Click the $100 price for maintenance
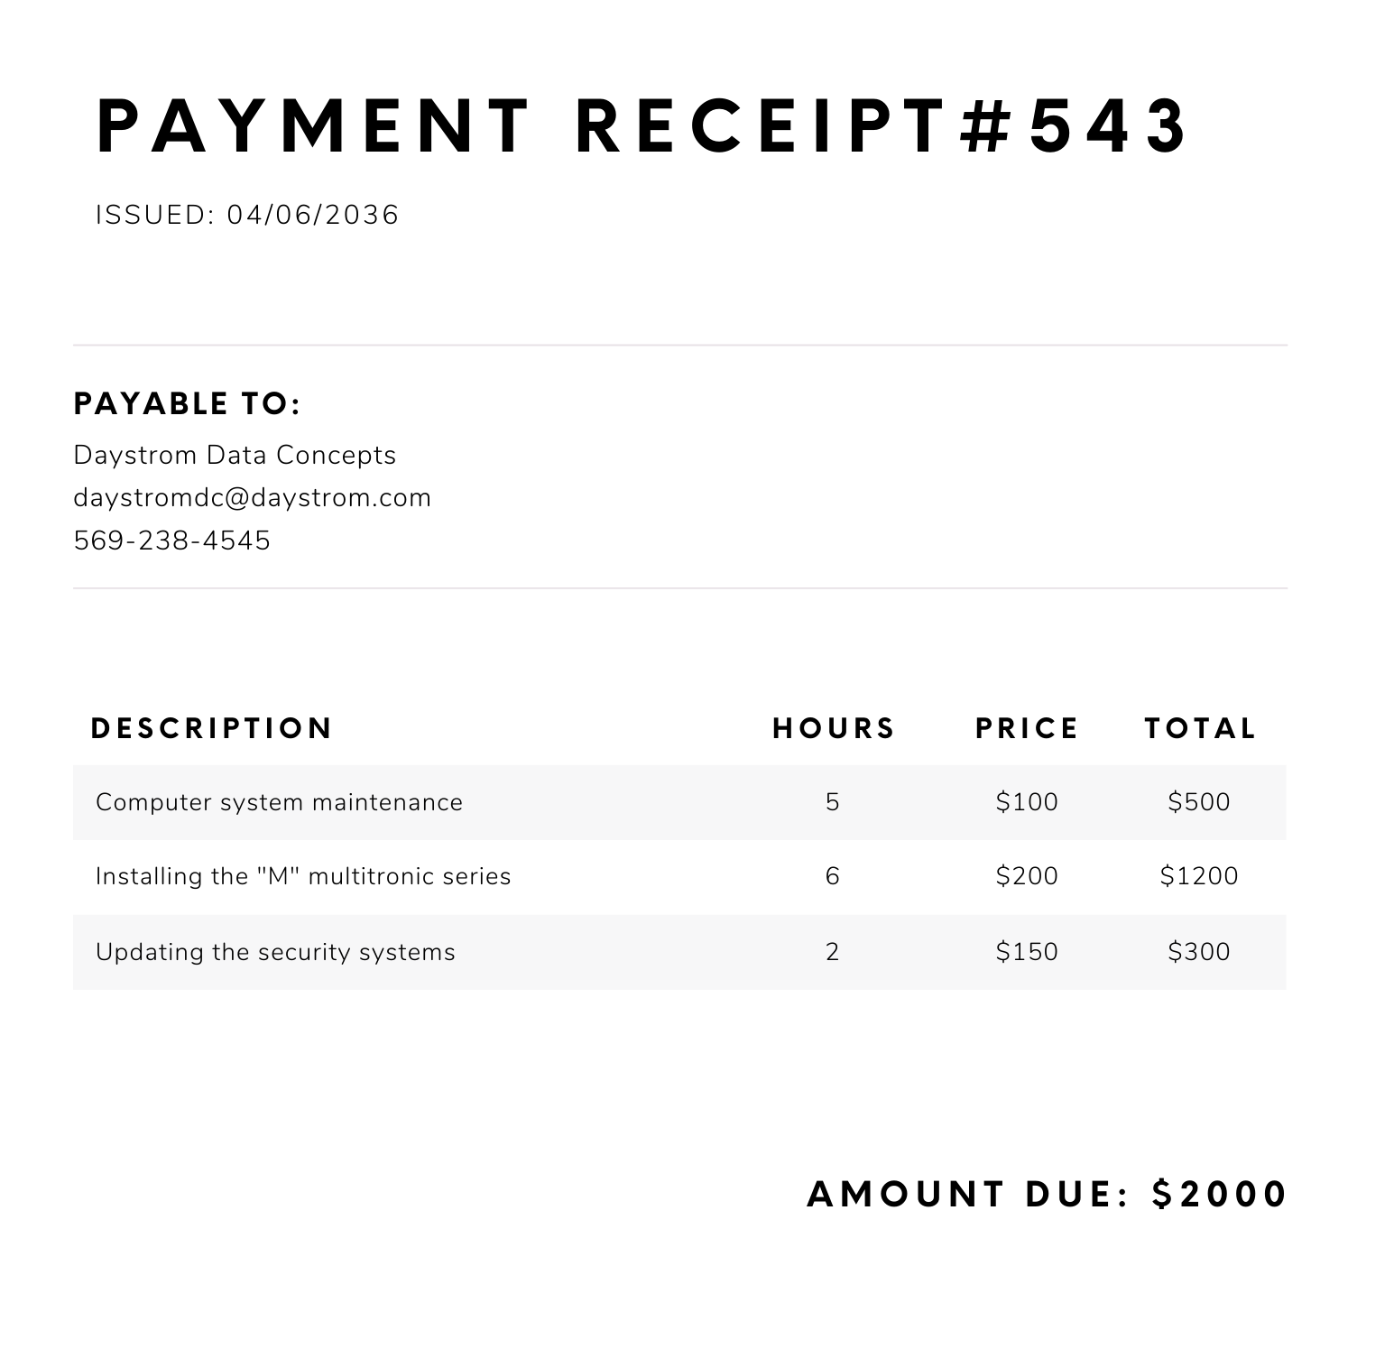Image resolution: width=1394 pixels, height=1349 pixels. [1027, 802]
